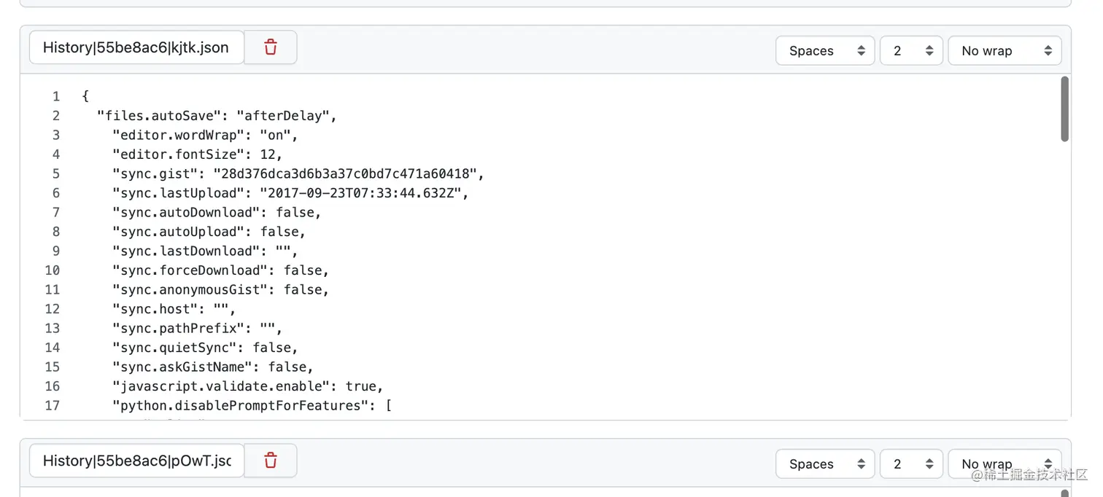Click line number 1 in the gutter

56,96
